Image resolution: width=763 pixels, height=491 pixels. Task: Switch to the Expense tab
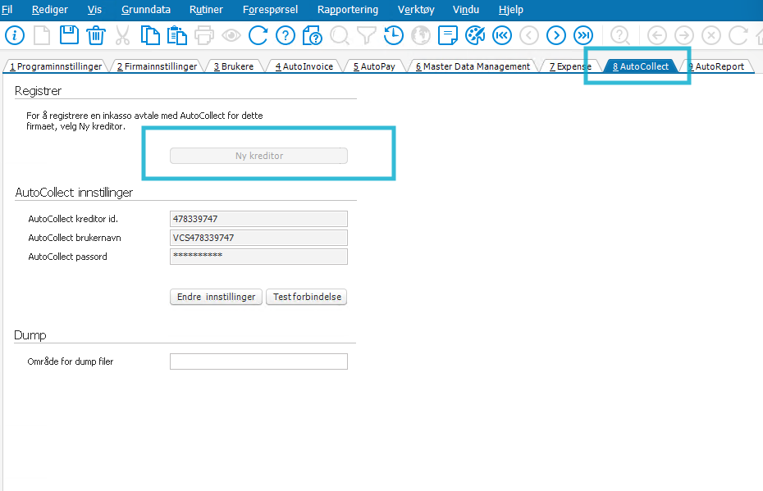point(570,66)
